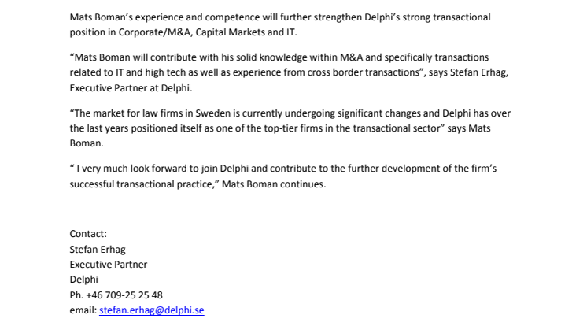
Task: Click the single word line 'Boman.'
Action: [x=86, y=143]
